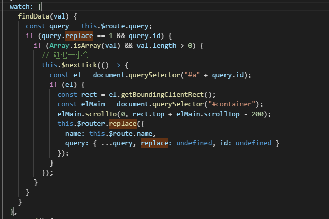
Task: Click 'id: undefined' in query object
Action: pos(246,143)
